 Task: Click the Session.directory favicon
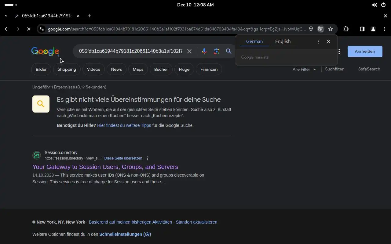pos(37,155)
